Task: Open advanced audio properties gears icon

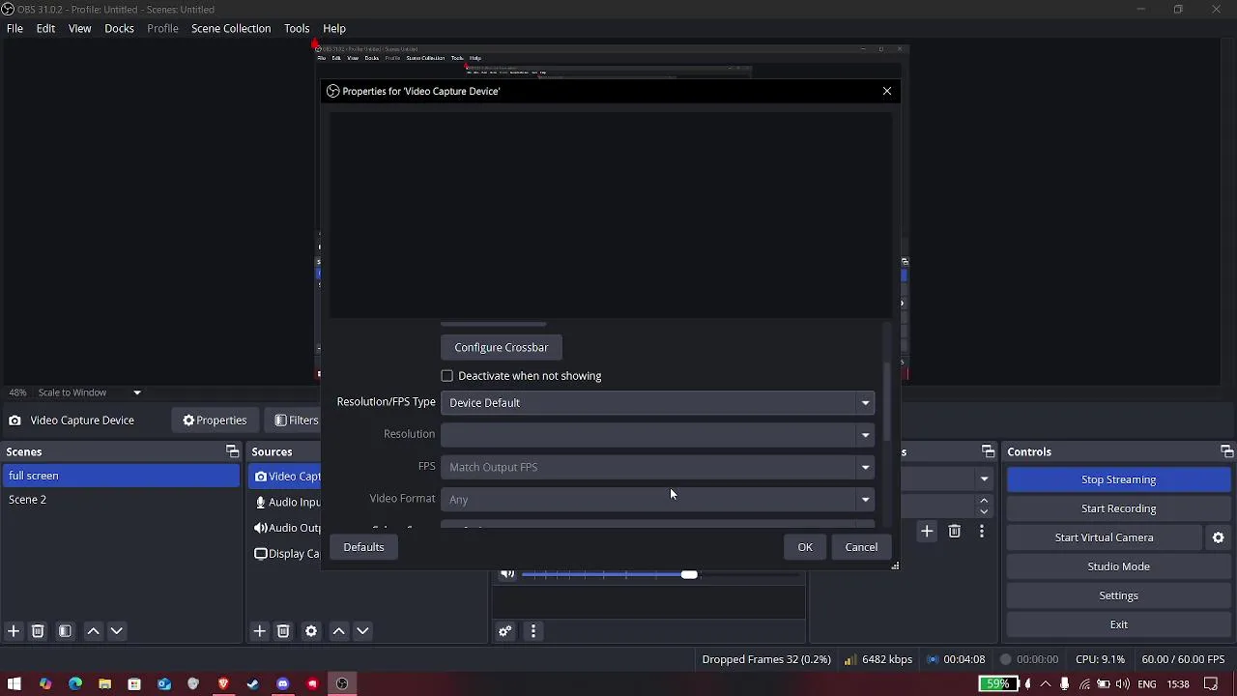Action: pyautogui.click(x=504, y=631)
